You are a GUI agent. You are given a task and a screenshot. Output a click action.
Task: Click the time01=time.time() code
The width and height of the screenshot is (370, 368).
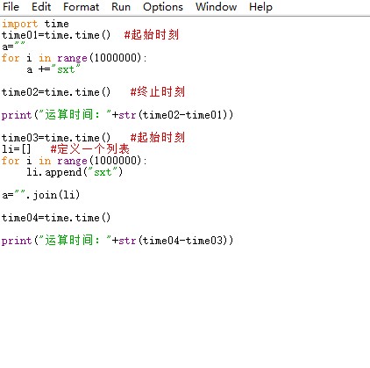[x=56, y=35]
